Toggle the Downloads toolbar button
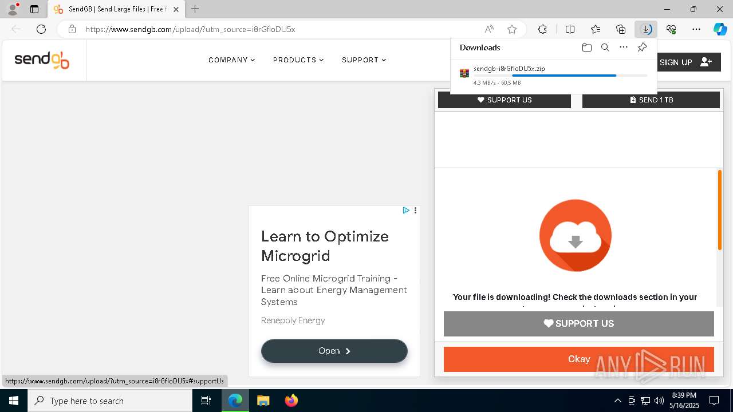The width and height of the screenshot is (733, 412). coord(646,29)
